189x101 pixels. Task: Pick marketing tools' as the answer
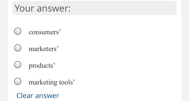18,81
